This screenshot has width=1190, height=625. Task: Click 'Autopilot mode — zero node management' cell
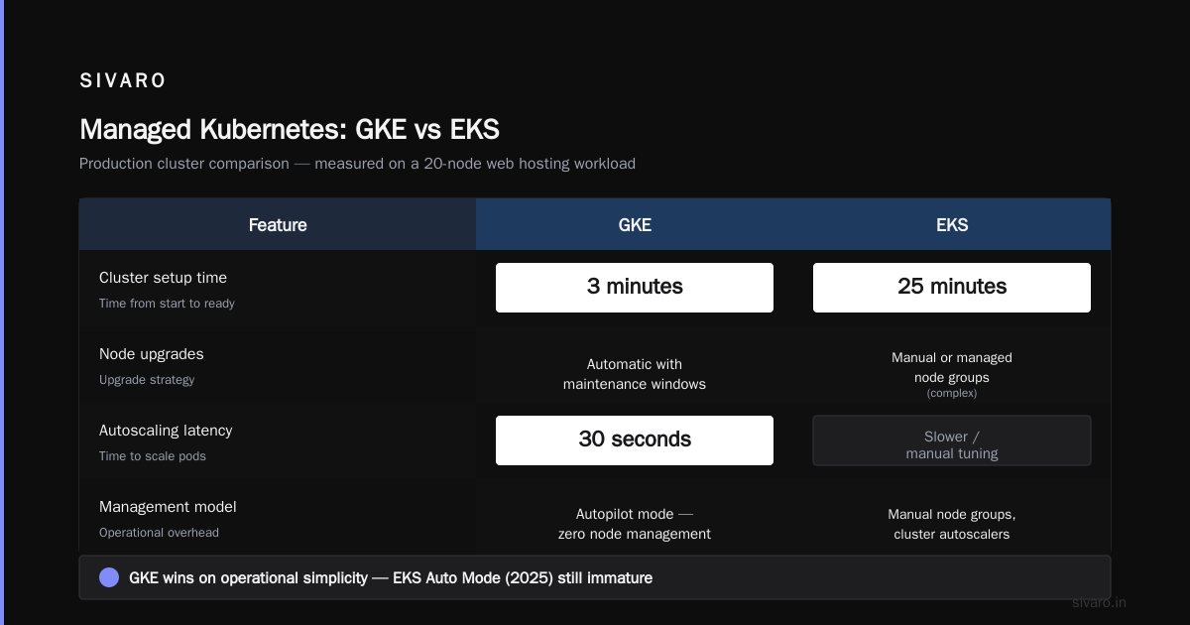click(635, 524)
